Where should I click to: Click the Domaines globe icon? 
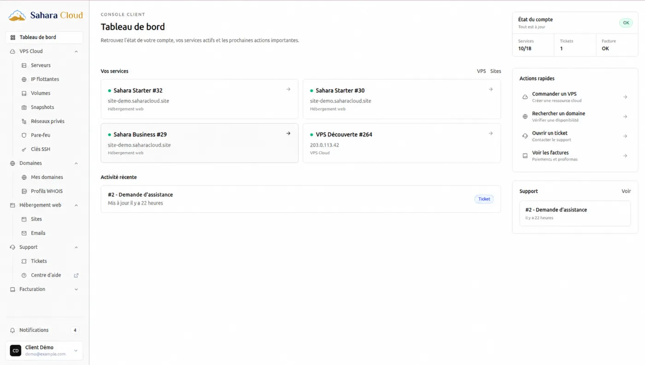(13, 163)
